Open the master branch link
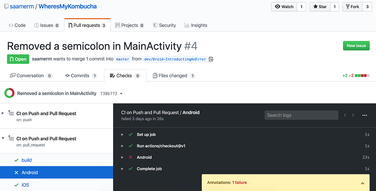The width and height of the screenshot is (376, 191). coord(123,59)
